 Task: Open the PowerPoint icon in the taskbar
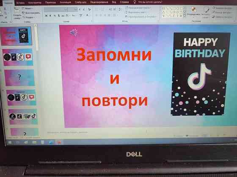(59, 142)
